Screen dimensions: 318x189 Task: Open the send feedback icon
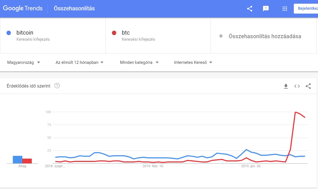click(x=266, y=9)
